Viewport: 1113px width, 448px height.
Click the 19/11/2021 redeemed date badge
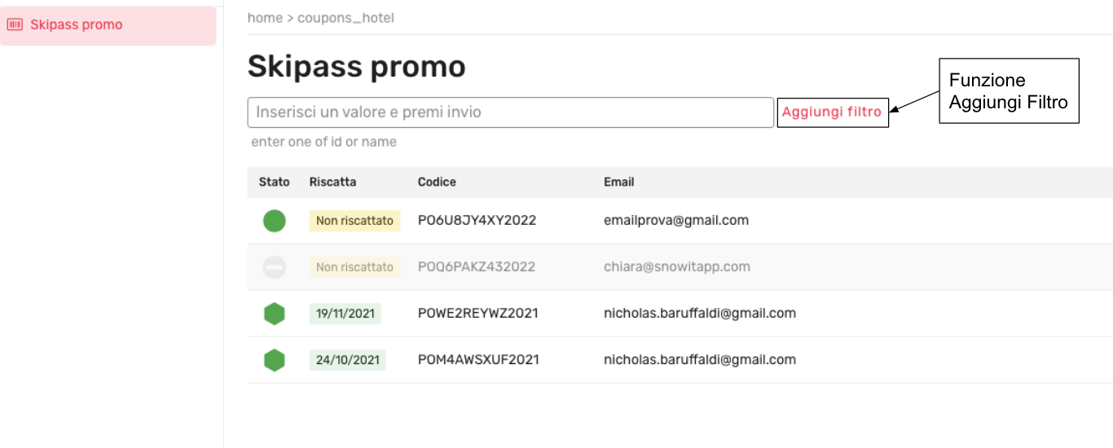tap(345, 314)
